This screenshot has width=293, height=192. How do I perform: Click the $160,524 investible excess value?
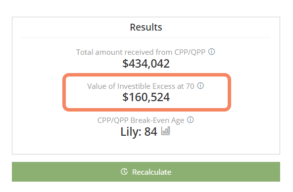point(146,97)
